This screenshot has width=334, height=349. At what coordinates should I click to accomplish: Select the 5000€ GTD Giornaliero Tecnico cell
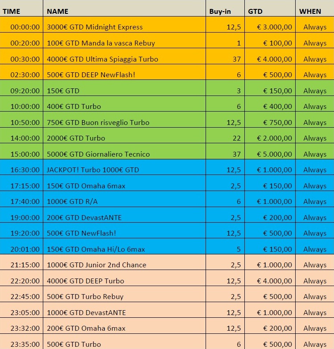pyautogui.click(x=99, y=154)
